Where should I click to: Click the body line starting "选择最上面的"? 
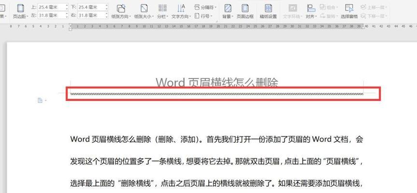point(217,183)
